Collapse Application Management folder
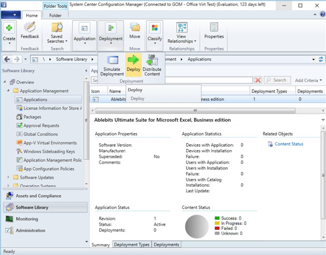The height and width of the screenshot is (255, 326). coord(8,90)
